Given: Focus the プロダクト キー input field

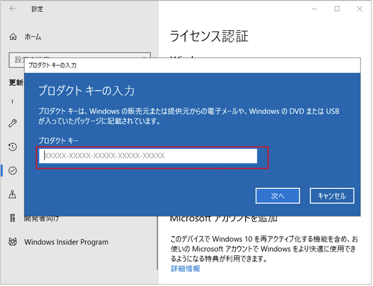Looking at the screenshot, I should 149,156.
